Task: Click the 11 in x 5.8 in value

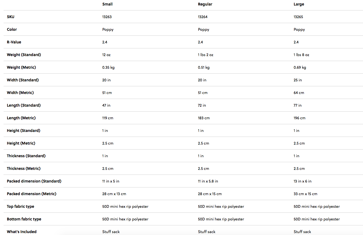Action: coord(208,181)
